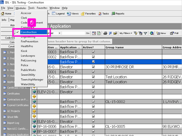This screenshot has height=136, width=182.
Task: Toggle Active checkbox for ELEV-16-0 row
Action: 93,121
